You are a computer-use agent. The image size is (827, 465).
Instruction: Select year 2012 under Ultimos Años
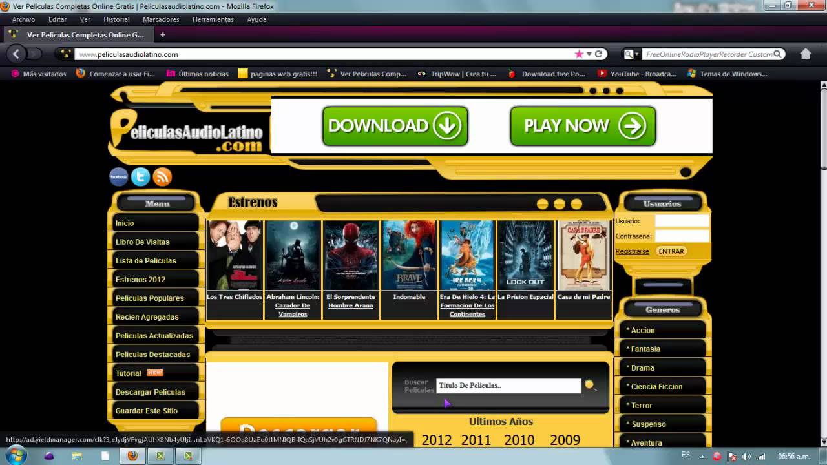point(437,440)
